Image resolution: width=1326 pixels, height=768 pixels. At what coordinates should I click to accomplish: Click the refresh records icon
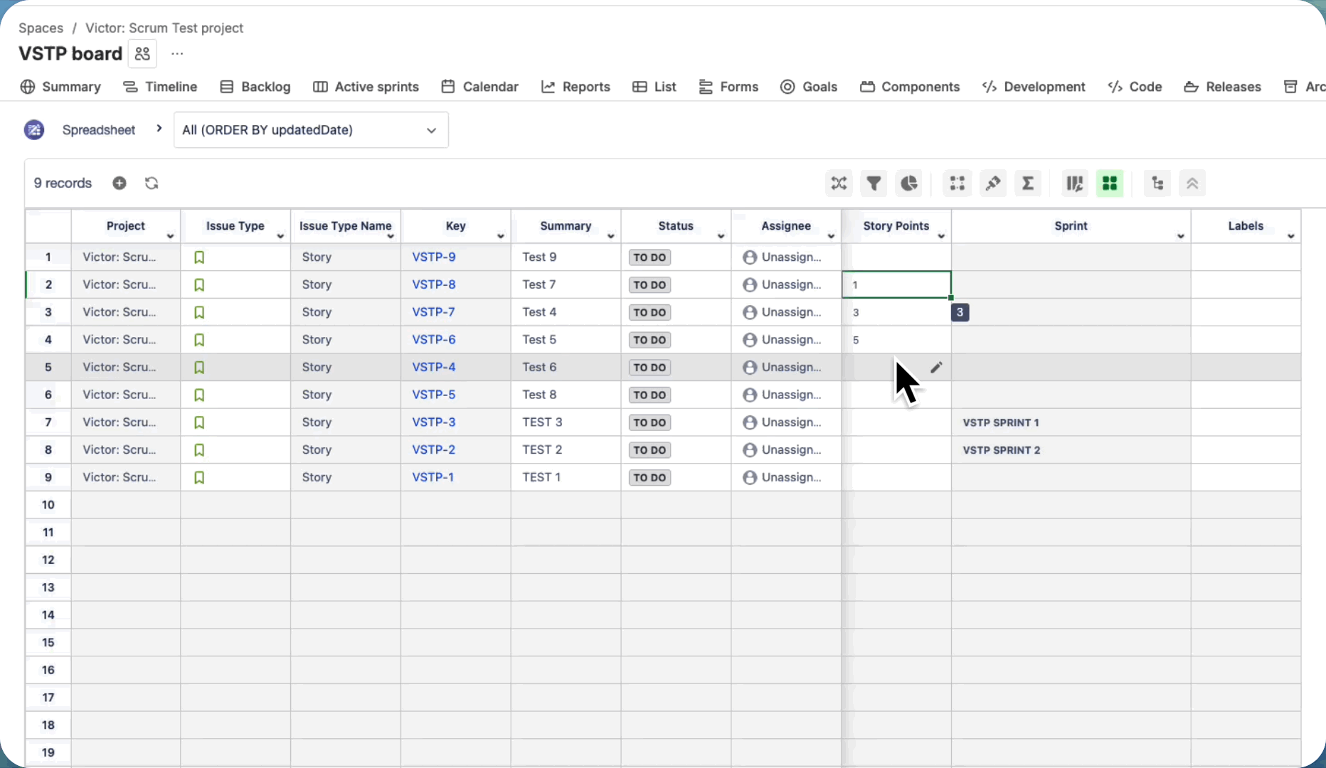pyautogui.click(x=152, y=183)
